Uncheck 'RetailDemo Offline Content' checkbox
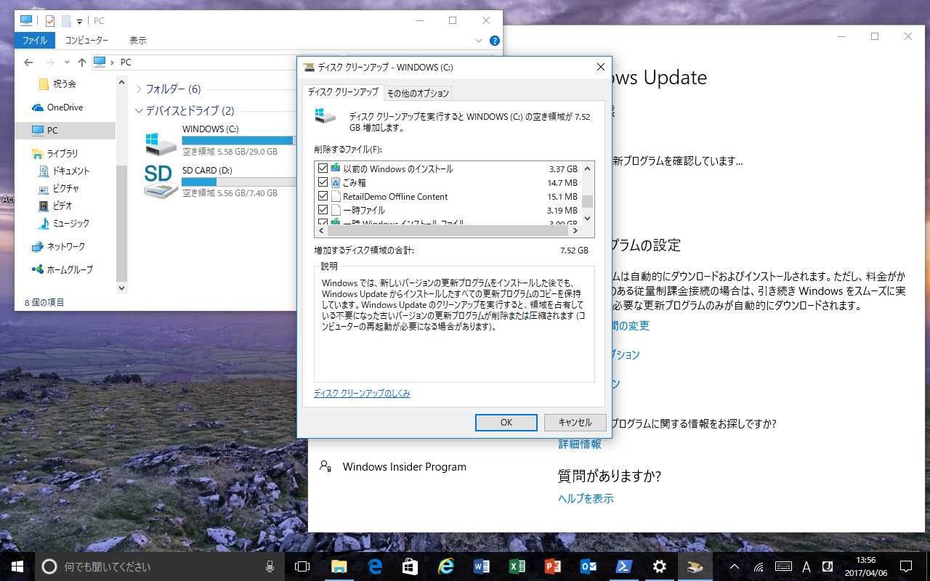 tap(323, 196)
